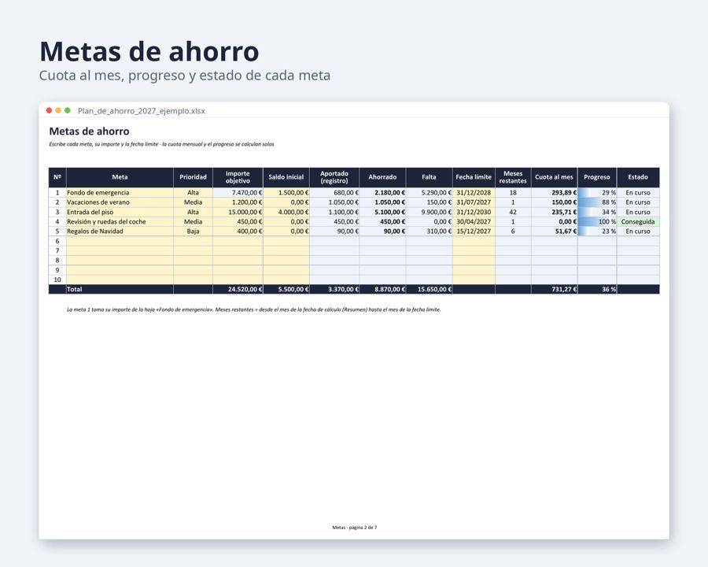
Task: Click the yellow minimize dot
Action: [x=58, y=110]
